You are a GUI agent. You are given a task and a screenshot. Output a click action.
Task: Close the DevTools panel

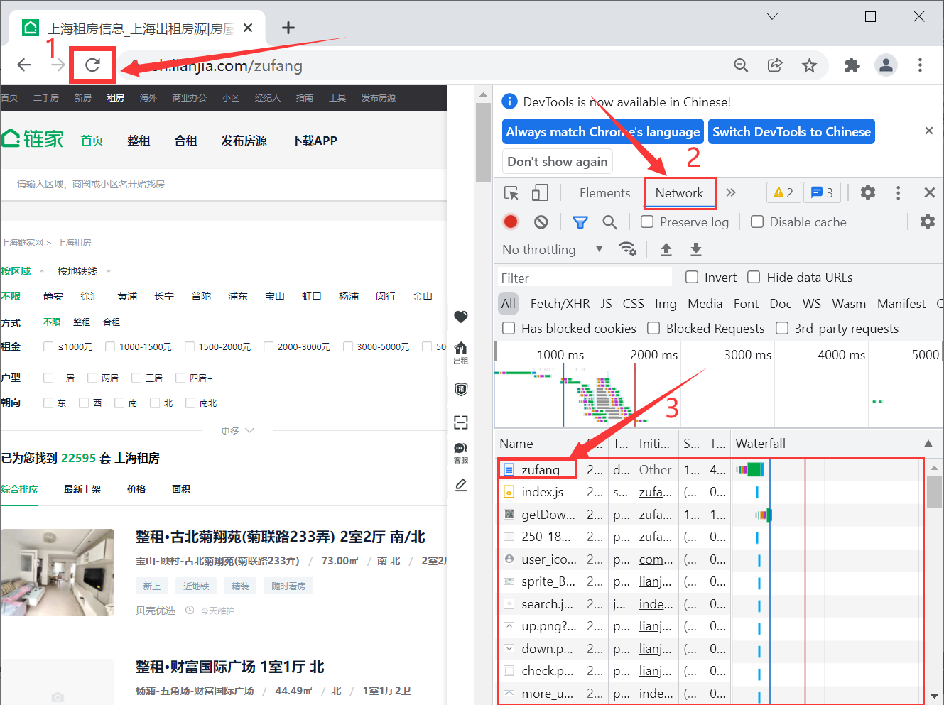coord(929,192)
